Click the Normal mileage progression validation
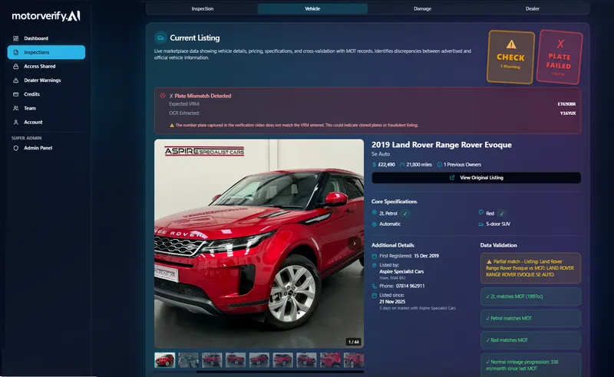The image size is (614, 377). point(530,366)
